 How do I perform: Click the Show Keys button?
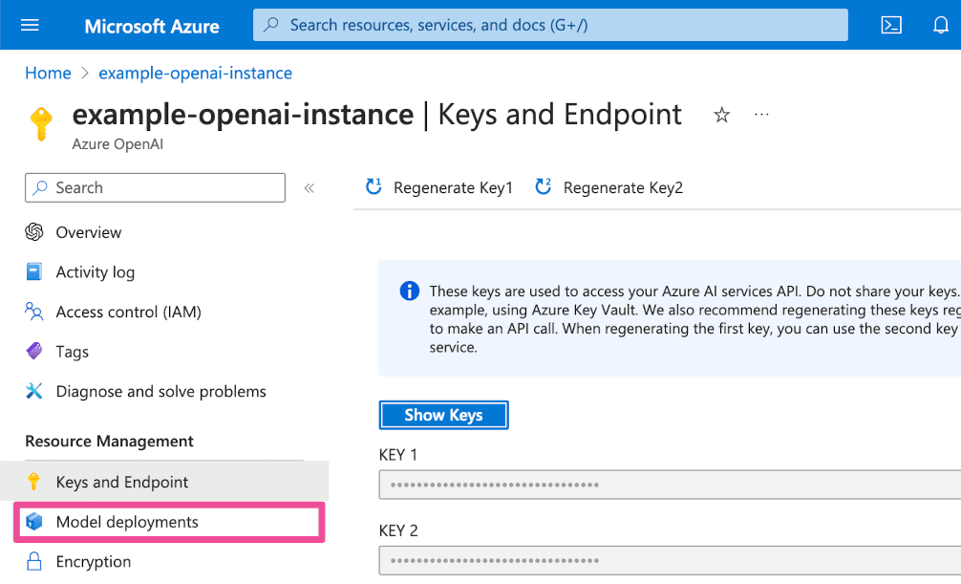pyautogui.click(x=443, y=415)
